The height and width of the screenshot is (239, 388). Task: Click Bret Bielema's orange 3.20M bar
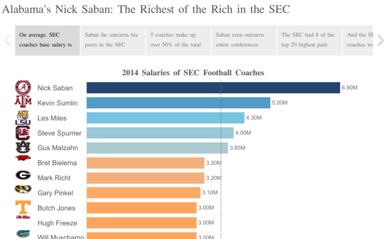pos(145,163)
